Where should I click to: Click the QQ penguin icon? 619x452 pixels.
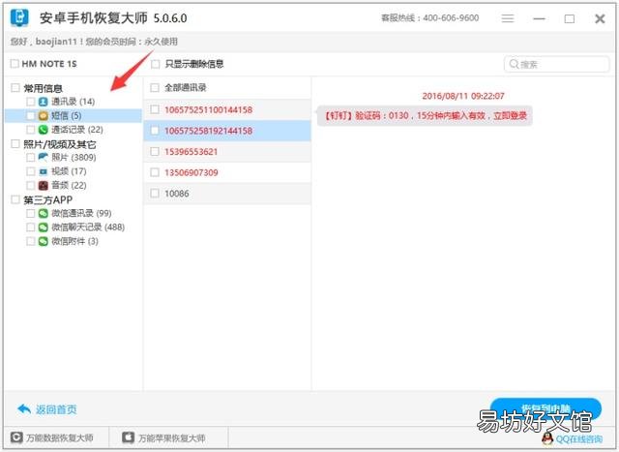point(547,438)
